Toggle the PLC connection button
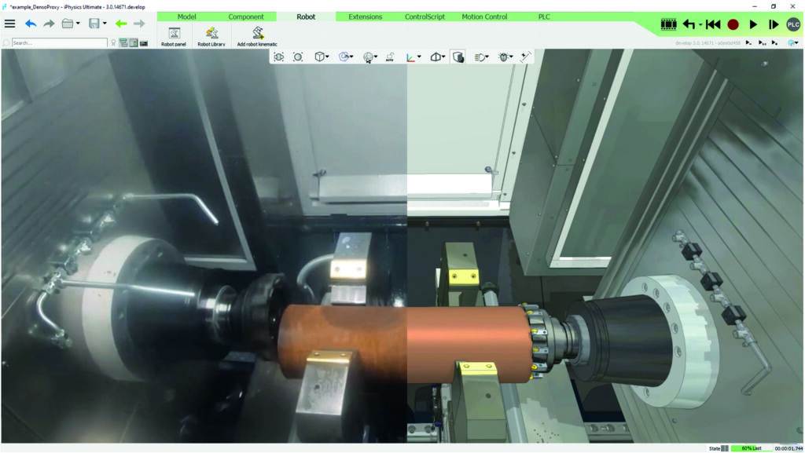Image resolution: width=805 pixels, height=453 pixels. click(x=793, y=24)
